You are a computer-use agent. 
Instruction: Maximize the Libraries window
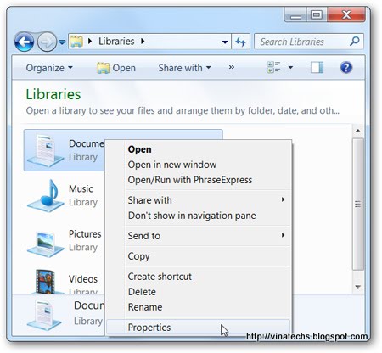pos(317,14)
